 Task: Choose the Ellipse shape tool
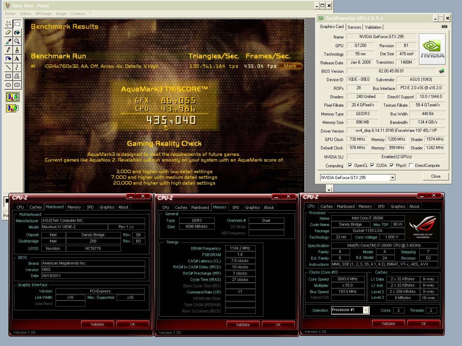click(x=8, y=85)
